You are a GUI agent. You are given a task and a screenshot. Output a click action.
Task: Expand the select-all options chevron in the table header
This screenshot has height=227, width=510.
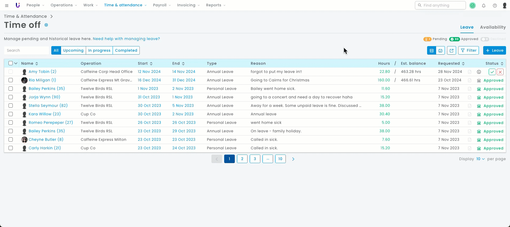click(x=16, y=63)
